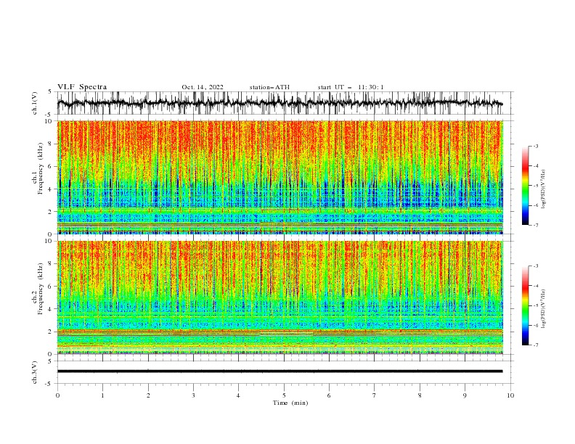Click the "-5" label on ch.2 colorbar
Image resolution: width=575 pixels, height=444 pixels.
coord(536,305)
